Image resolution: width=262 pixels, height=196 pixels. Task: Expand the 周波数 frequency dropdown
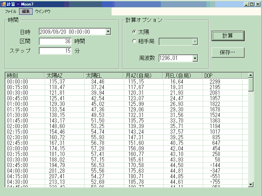click(x=195, y=58)
